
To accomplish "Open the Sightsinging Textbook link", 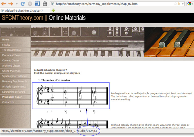I will (15, 76).
